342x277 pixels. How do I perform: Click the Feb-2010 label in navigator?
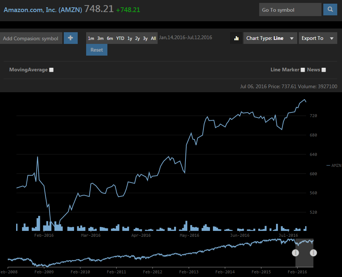[x=80, y=272]
